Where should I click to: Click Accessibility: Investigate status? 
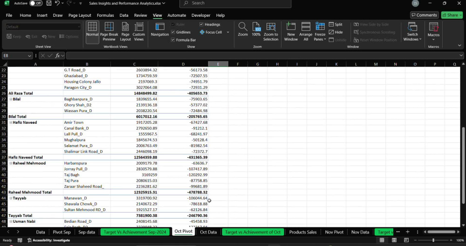point(49,240)
